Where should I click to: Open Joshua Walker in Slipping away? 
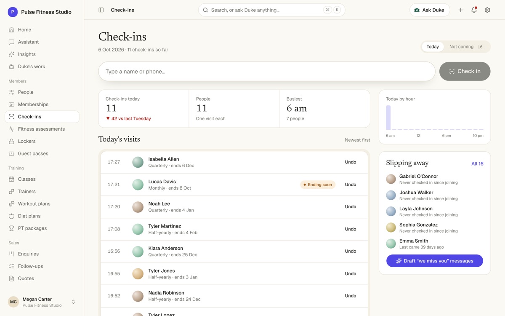coord(435,195)
